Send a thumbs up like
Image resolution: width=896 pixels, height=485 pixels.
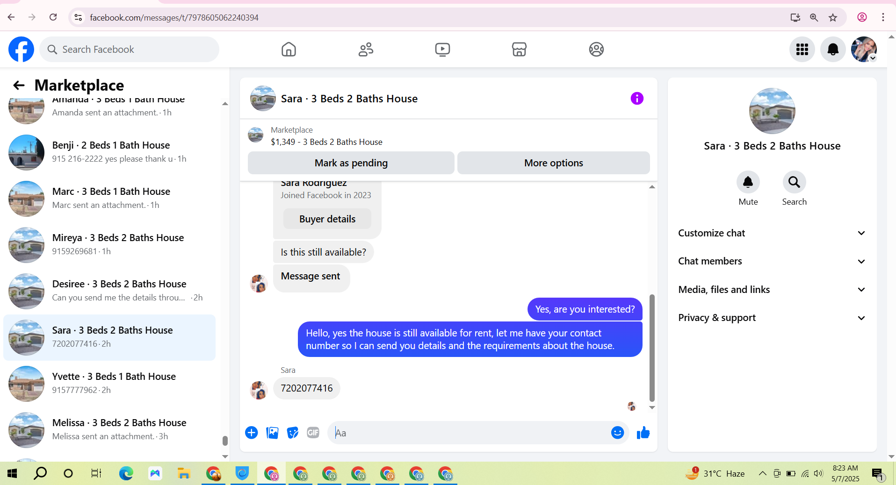click(x=643, y=433)
